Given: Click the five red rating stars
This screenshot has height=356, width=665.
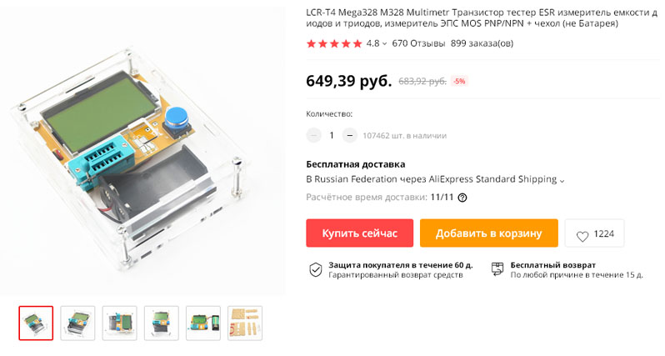Looking at the screenshot, I should tap(334, 43).
